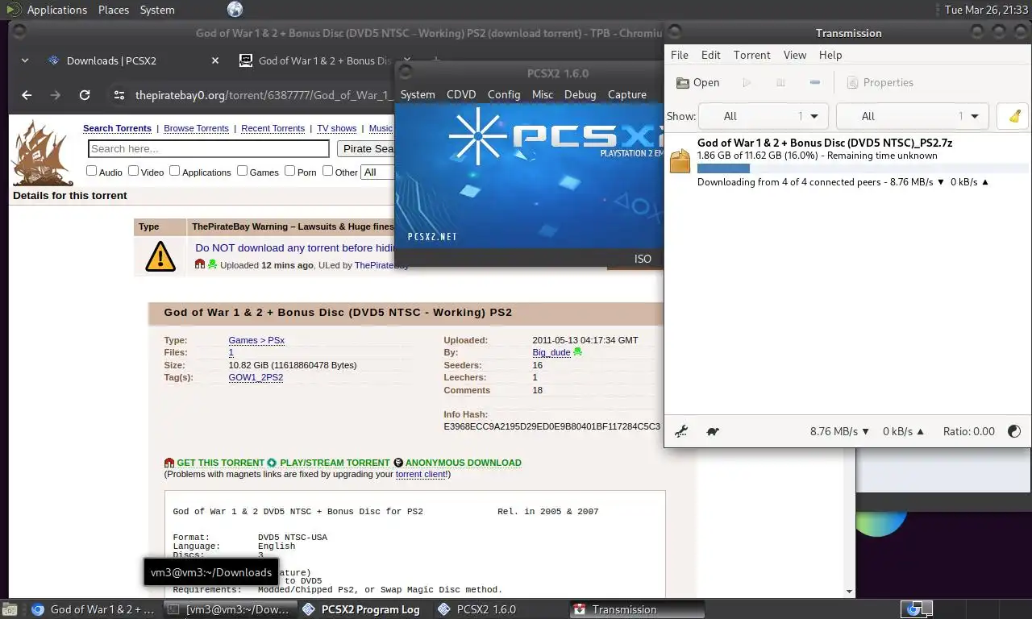
Task: Reload the Pirate Bay page
Action: tap(84, 95)
